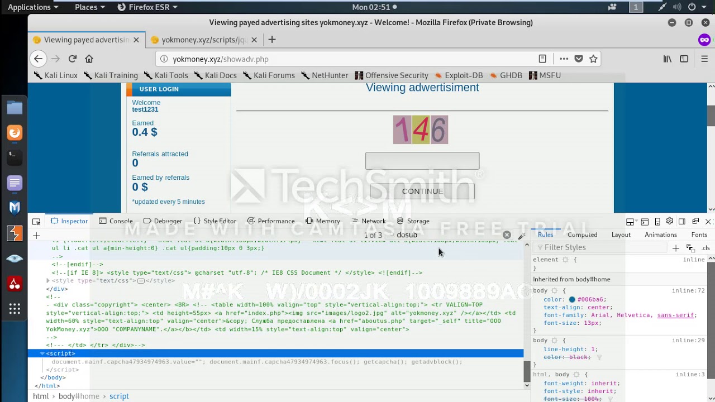The height and width of the screenshot is (402, 715).
Task: Open Network tab in DevTools
Action: [x=368, y=221]
